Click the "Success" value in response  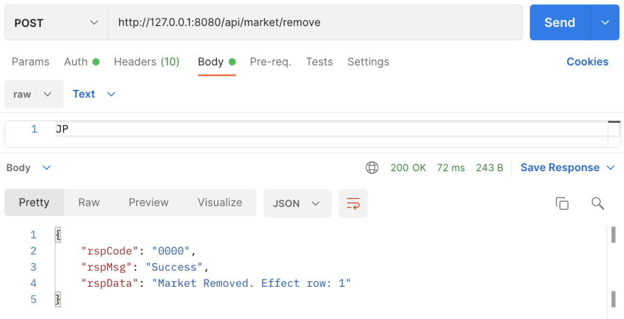174,267
